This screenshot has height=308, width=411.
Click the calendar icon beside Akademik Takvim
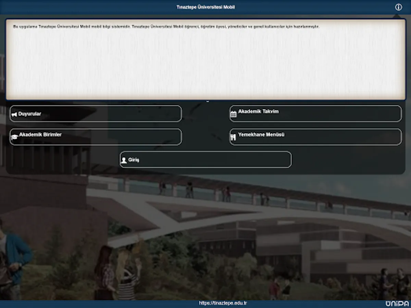[x=234, y=114]
